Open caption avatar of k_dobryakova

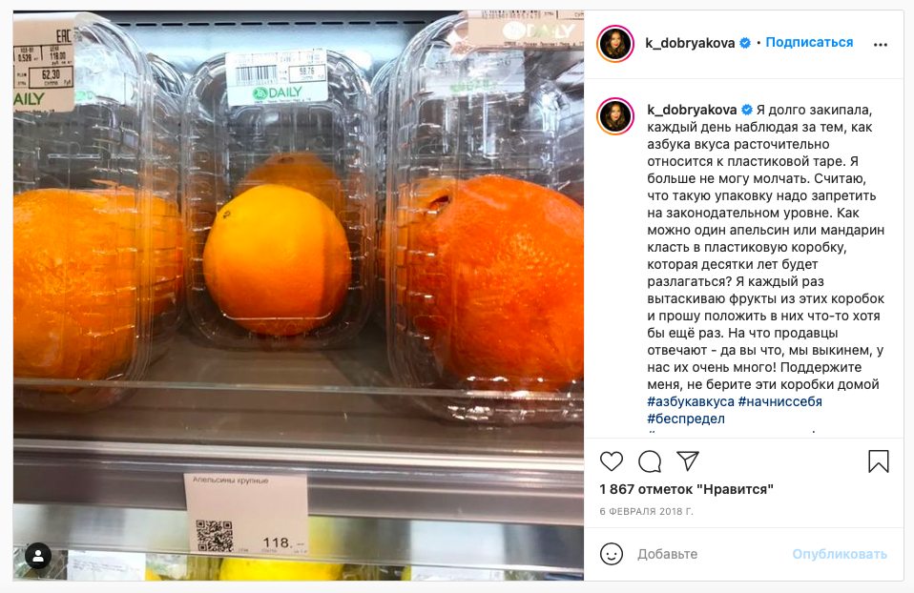tap(615, 116)
